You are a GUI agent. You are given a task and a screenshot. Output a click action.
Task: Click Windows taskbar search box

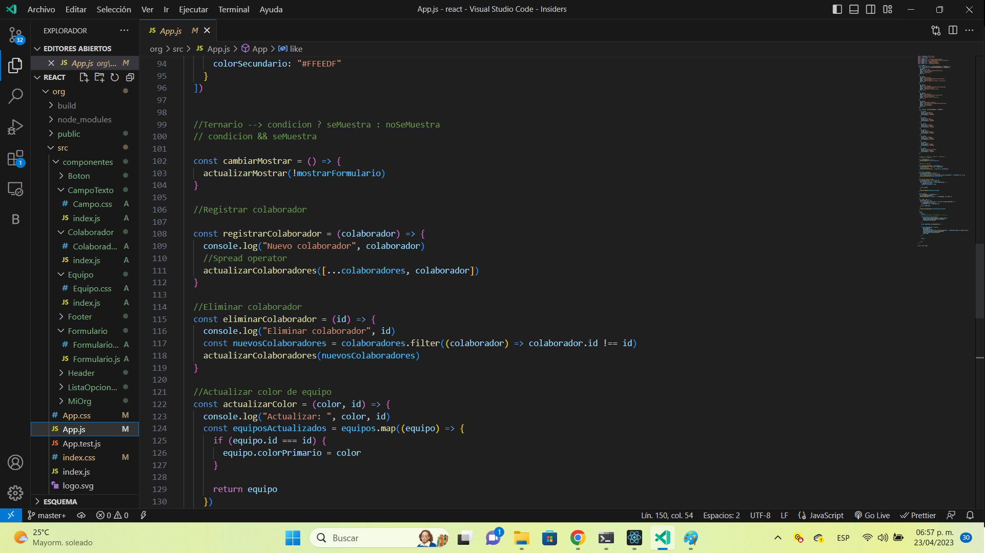click(379, 538)
